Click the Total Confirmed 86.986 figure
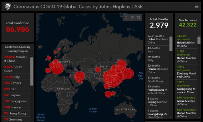Image resolution: width=203 pixels, height=122 pixels. (18, 29)
